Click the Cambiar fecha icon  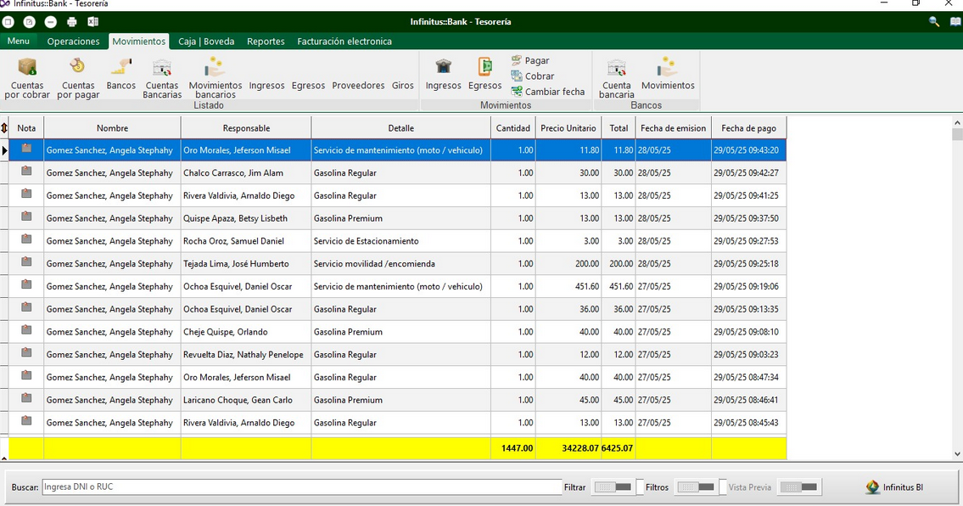517,92
